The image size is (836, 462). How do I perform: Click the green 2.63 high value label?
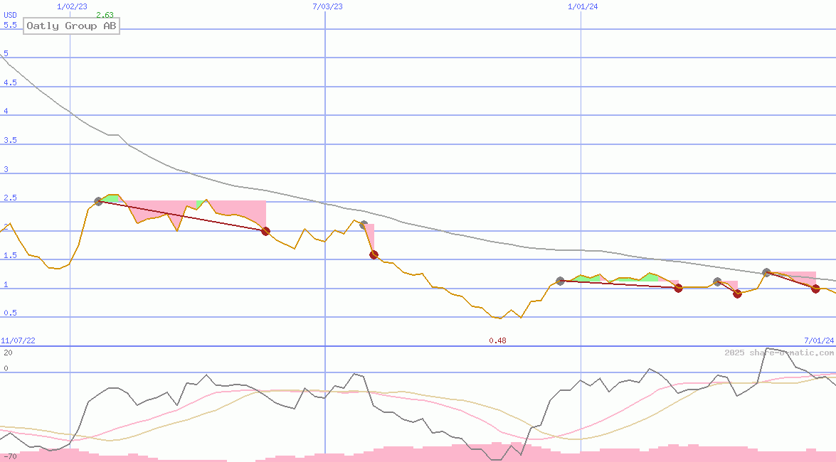[105, 15]
